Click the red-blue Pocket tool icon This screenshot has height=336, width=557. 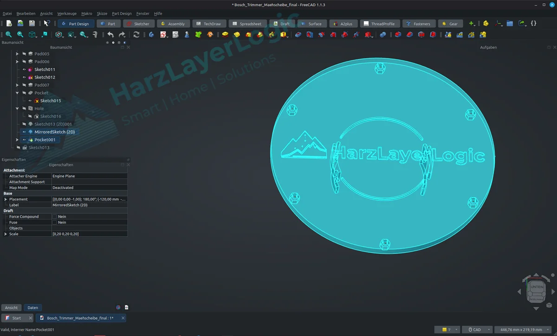[x=298, y=35]
